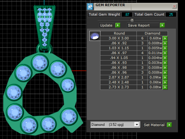Click green arrow for 2.87 X 2.87 row
The image size is (185, 139).
tap(165, 77)
